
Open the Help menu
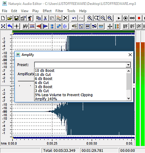[x=83, y=11]
